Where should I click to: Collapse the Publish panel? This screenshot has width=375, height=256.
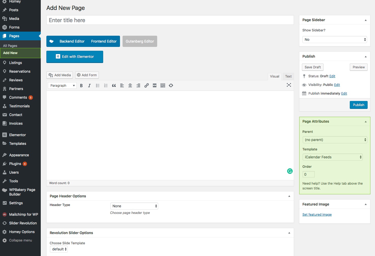[366, 57]
